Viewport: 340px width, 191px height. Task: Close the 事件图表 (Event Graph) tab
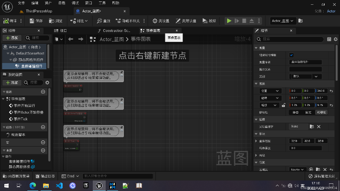177,31
